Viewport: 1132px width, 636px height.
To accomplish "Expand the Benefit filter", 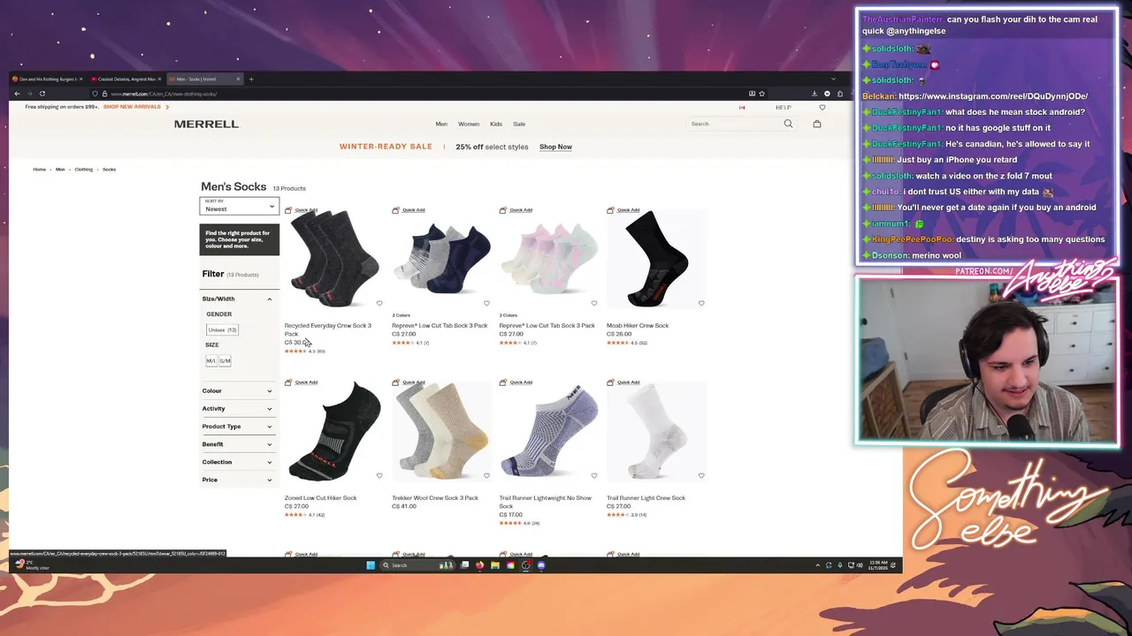I will pos(239,444).
